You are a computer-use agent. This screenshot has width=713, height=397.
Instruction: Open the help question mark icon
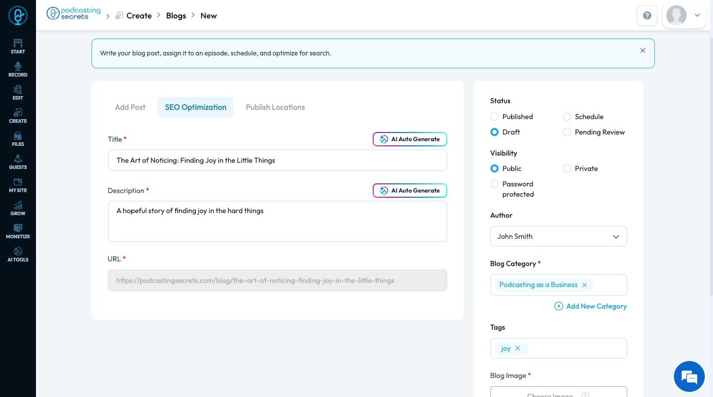coord(647,15)
